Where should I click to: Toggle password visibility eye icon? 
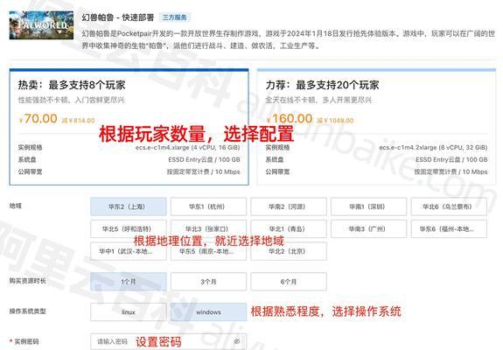[237, 341]
